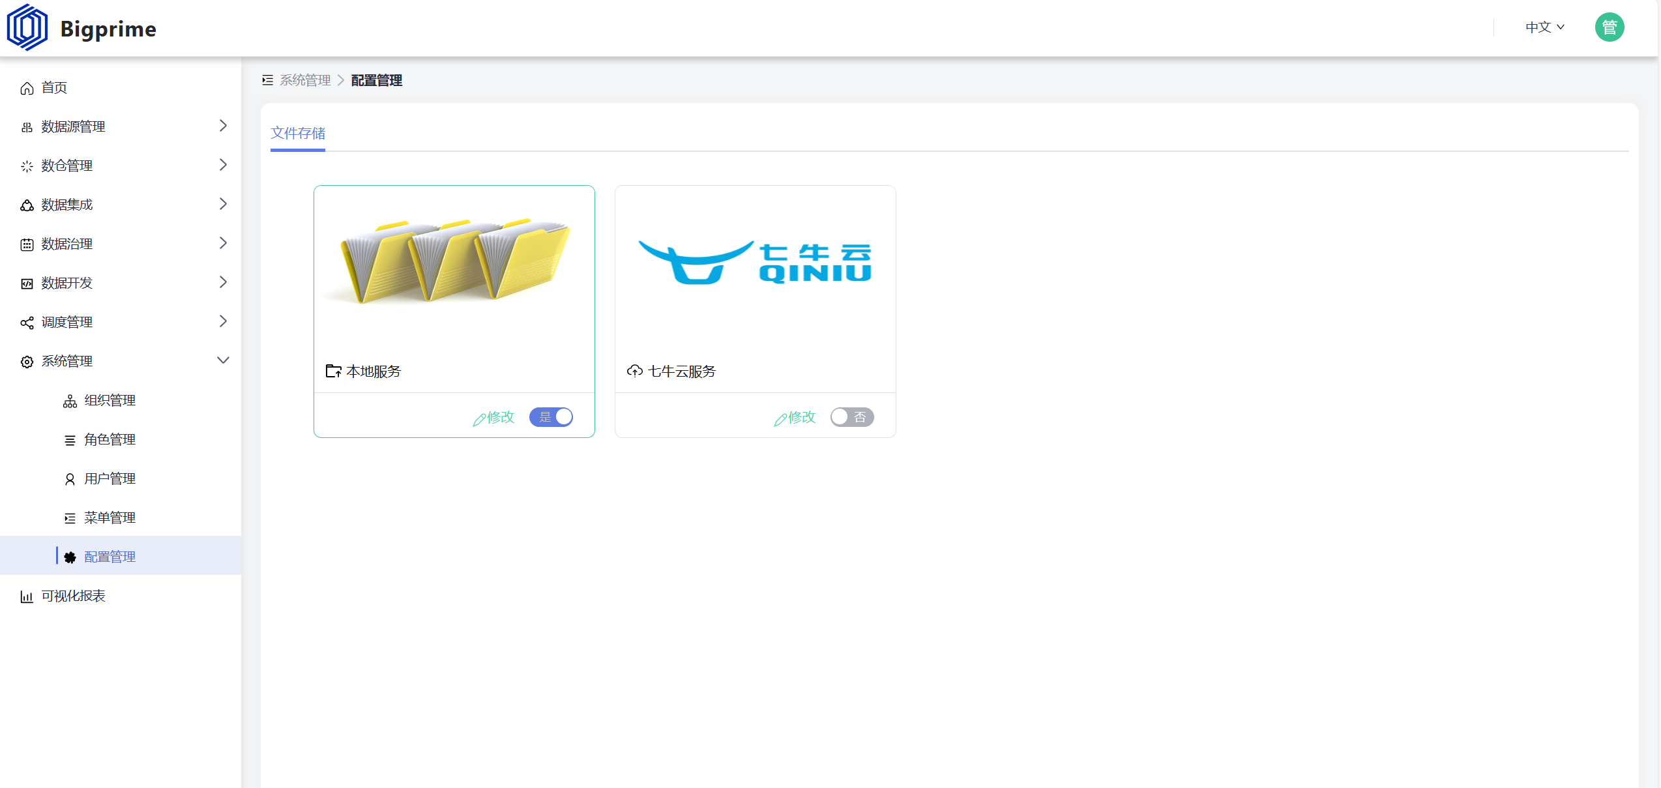Click the 可视化报表 bar chart icon
The width and height of the screenshot is (1661, 788).
[27, 597]
